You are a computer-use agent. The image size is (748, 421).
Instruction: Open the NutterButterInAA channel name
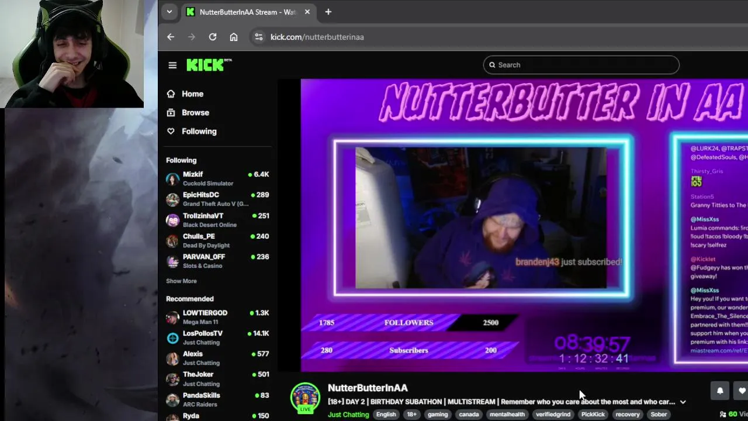tap(368, 388)
